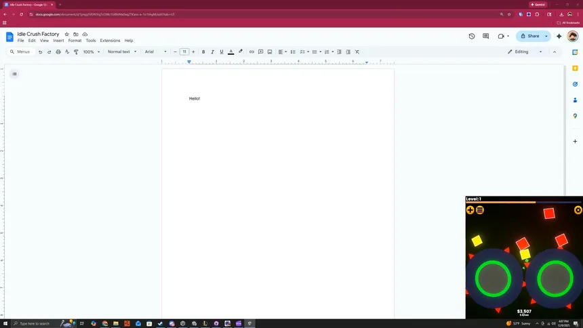Screen dimensions: 583x328
Task: Toggle italic text formatting
Action: (x=212, y=52)
